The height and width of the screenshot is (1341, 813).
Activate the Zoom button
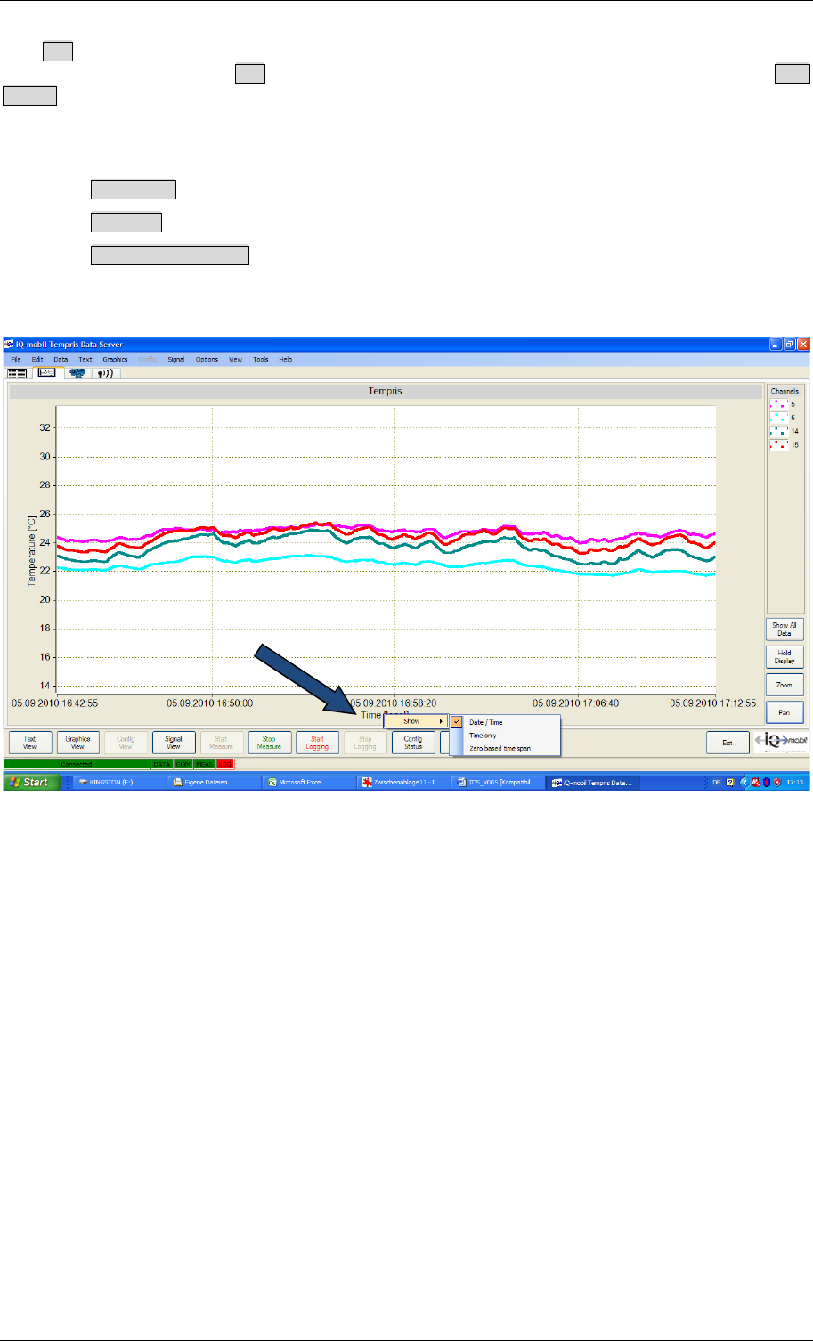pos(785,685)
